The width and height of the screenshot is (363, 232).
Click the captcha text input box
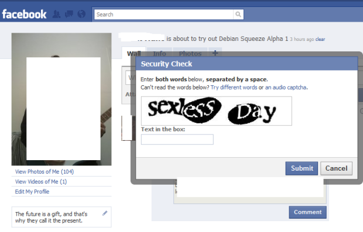click(177, 140)
